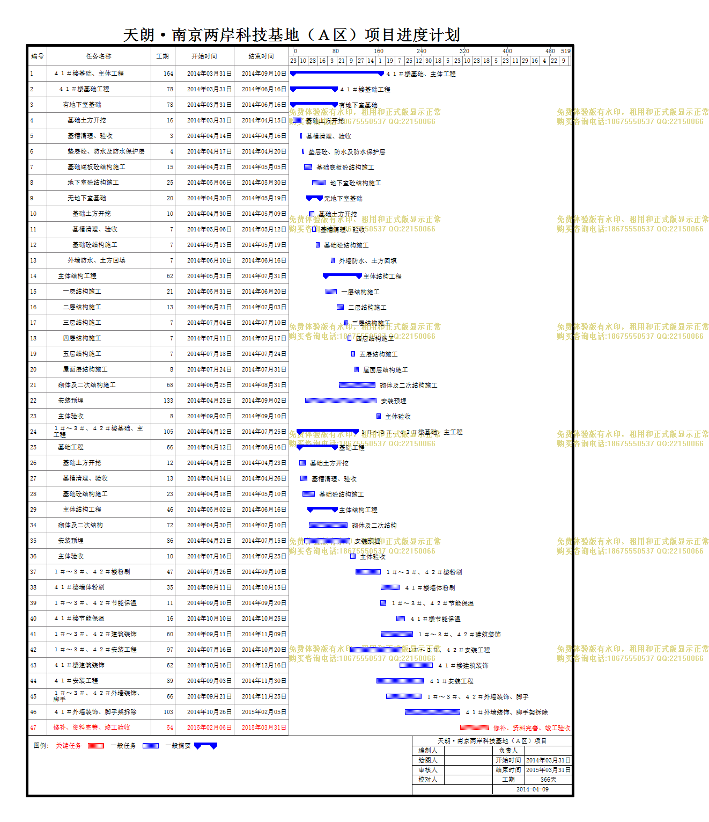This screenshot has height=822, width=709.
Task: Select the end date 2015年02月05日
Action: (x=261, y=712)
